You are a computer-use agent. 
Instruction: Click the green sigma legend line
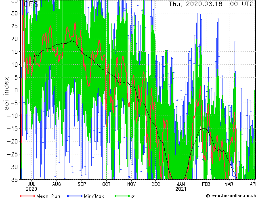pos(122,196)
